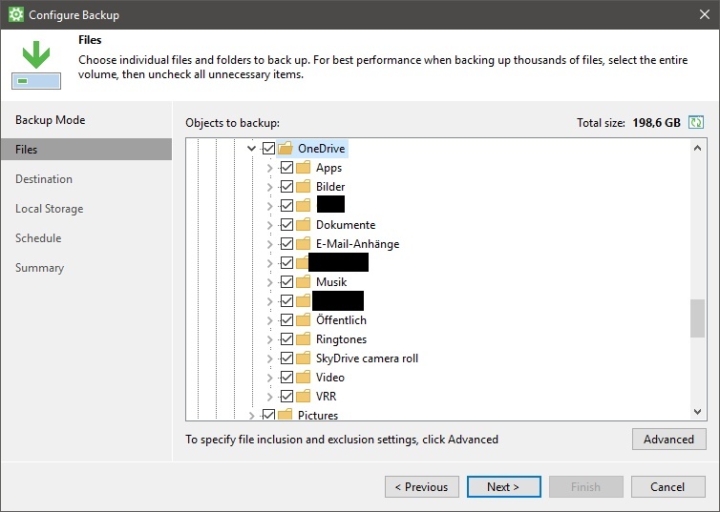The height and width of the screenshot is (512, 720).
Task: Expand the Bilder folder node
Action: pyautogui.click(x=269, y=187)
